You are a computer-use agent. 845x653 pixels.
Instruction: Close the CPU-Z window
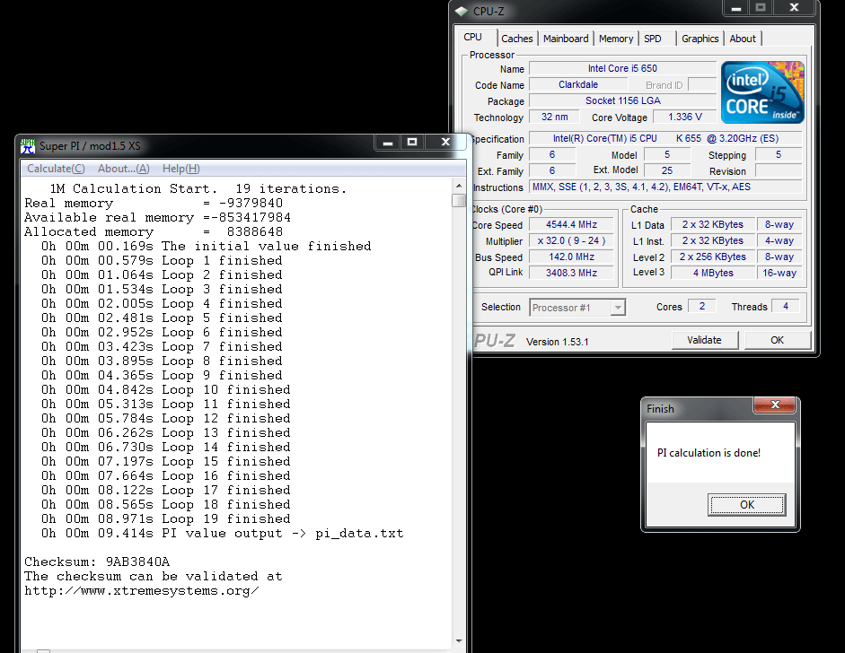[794, 7]
